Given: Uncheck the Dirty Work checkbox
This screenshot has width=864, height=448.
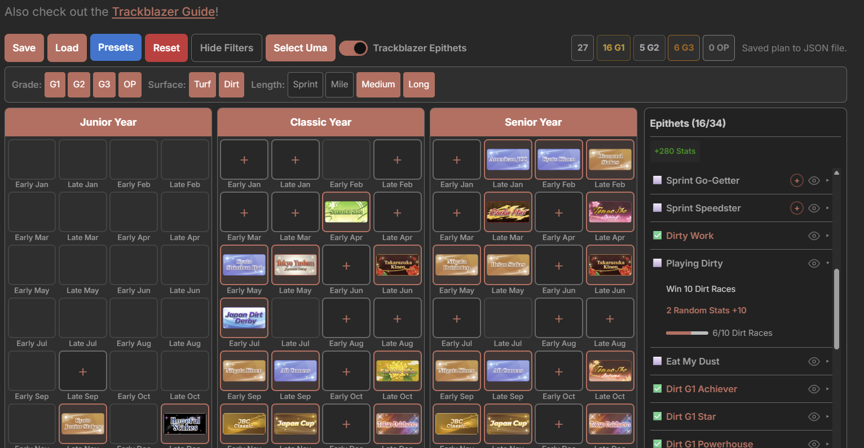Looking at the screenshot, I should click(657, 236).
